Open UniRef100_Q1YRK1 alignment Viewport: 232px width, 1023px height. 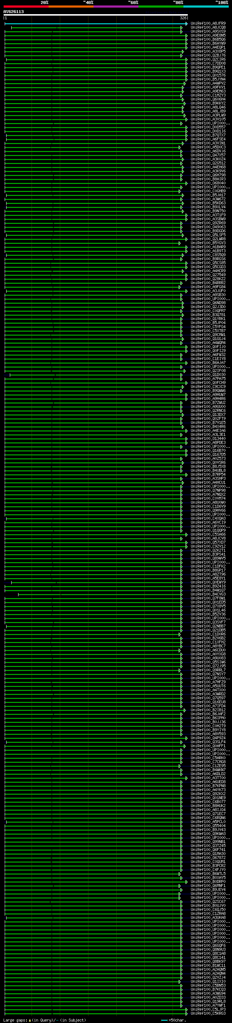[x=208, y=319]
